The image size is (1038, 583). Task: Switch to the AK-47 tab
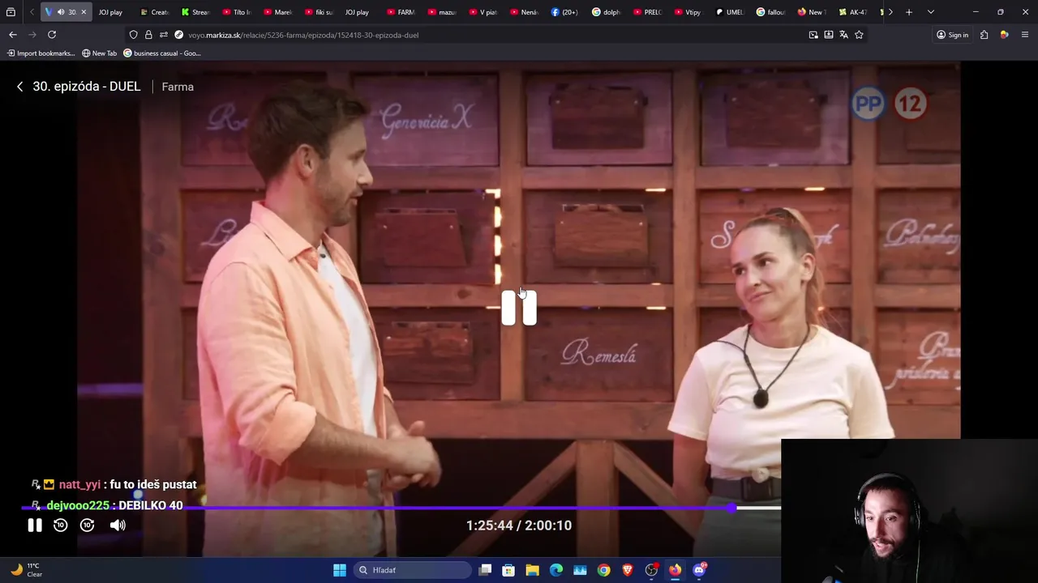point(854,12)
